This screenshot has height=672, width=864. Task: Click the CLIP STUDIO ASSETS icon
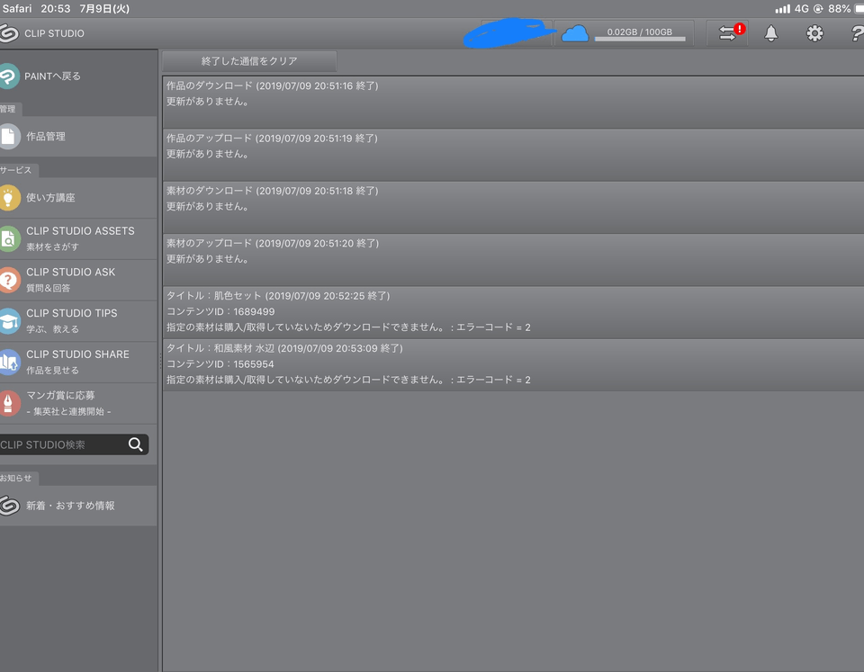pyautogui.click(x=9, y=238)
